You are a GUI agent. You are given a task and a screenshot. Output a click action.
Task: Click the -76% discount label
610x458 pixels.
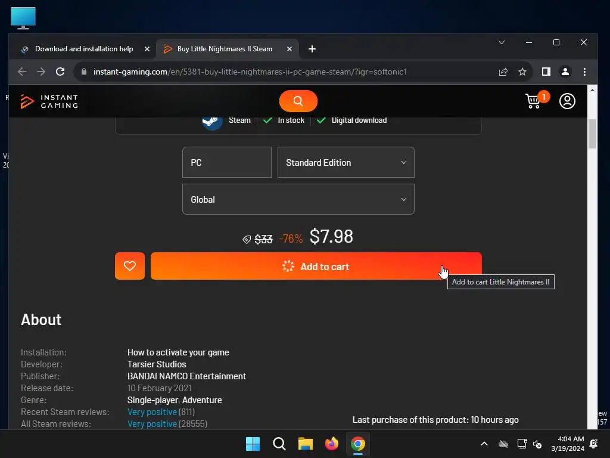click(291, 239)
